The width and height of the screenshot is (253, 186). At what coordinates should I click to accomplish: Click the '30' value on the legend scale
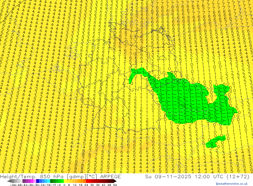pyautogui.click(x=92, y=185)
